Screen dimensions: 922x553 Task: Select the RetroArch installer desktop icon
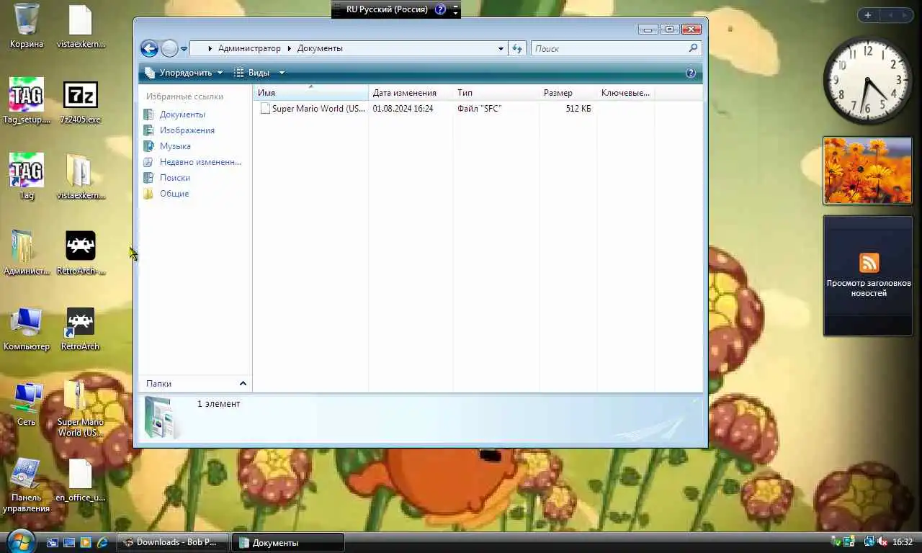pos(81,253)
